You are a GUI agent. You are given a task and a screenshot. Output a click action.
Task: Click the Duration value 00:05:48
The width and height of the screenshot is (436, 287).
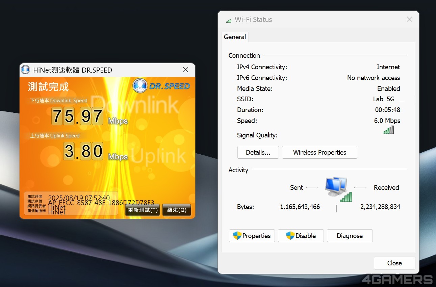point(388,110)
